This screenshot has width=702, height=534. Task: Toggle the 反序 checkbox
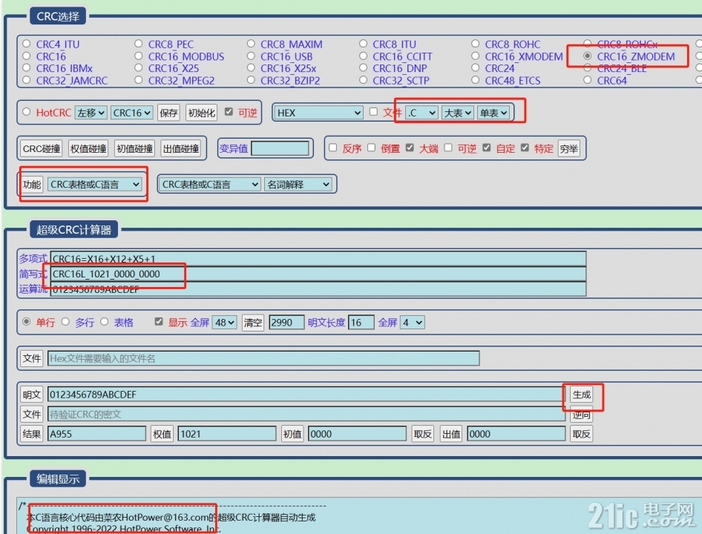pyautogui.click(x=332, y=148)
